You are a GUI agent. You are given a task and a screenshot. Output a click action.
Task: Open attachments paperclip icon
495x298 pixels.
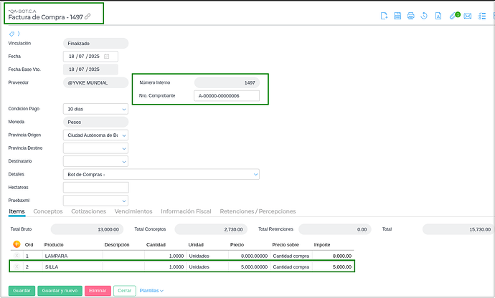[453, 16]
